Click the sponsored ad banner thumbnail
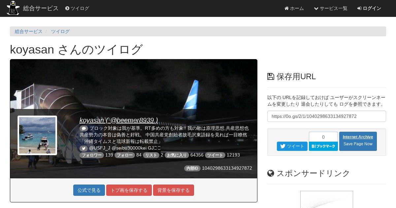The height and width of the screenshot is (208, 396). point(327,199)
